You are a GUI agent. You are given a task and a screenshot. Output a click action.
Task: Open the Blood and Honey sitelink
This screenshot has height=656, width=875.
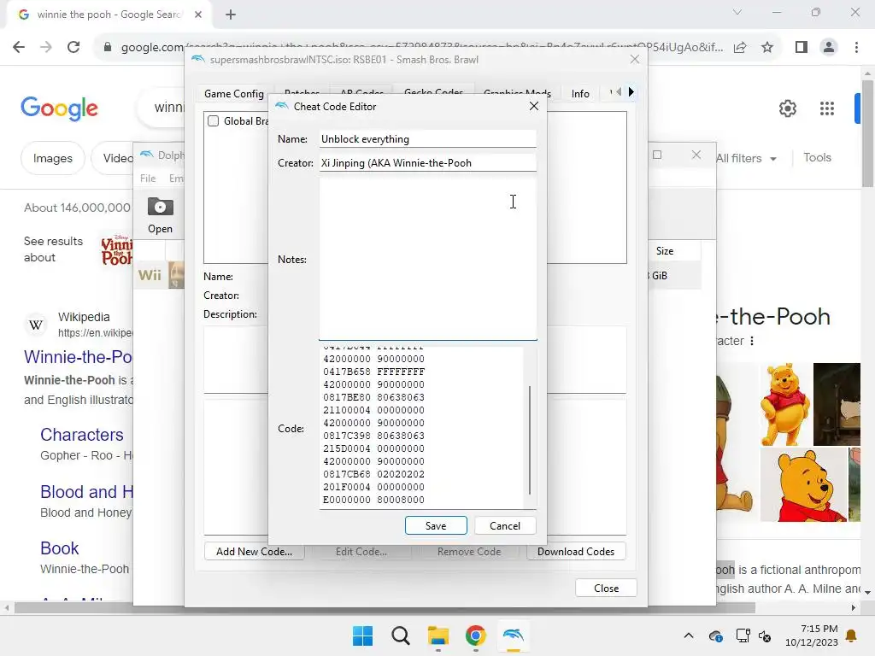[86, 491]
